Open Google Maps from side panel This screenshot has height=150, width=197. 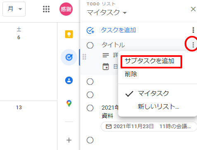tap(69, 103)
